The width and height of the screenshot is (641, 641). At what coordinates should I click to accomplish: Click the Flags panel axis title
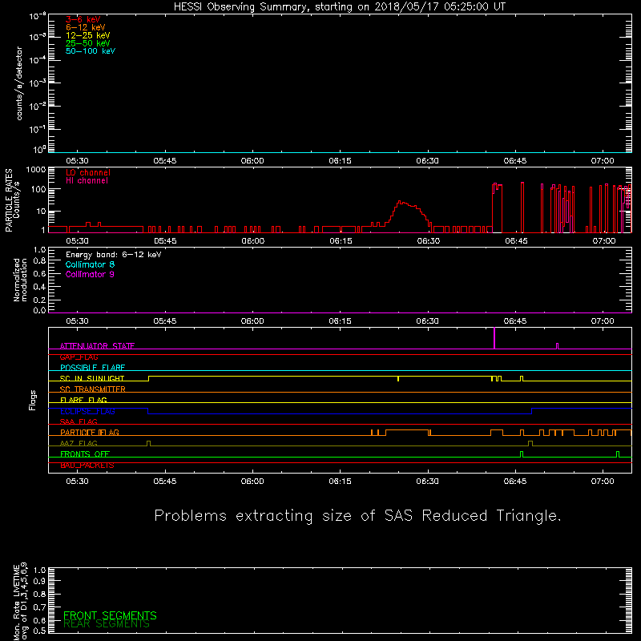point(33,400)
